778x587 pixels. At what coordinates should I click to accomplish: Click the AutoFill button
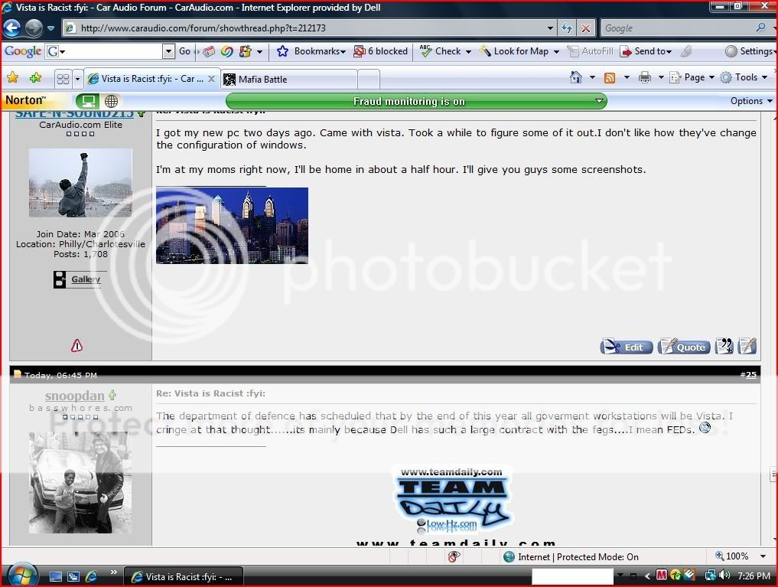pos(590,51)
